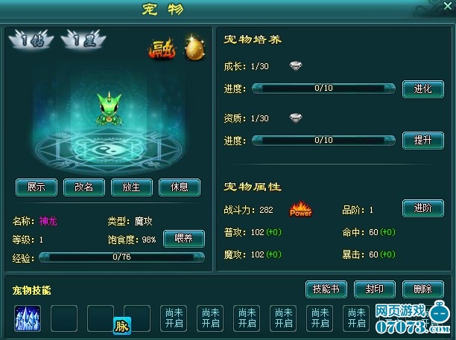Click the golden pet egg icon
The width and height of the screenshot is (456, 340).
194,48
